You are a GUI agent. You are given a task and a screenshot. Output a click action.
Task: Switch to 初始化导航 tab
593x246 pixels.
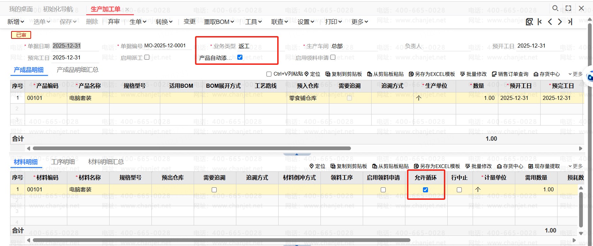tap(58, 9)
